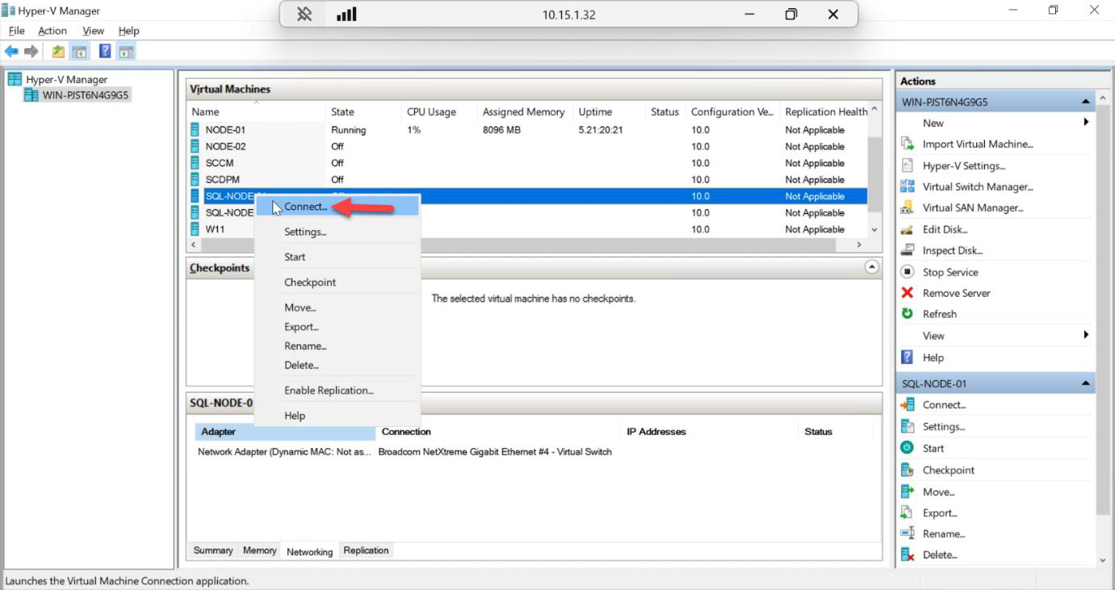Click green Refresh action

[x=939, y=314]
